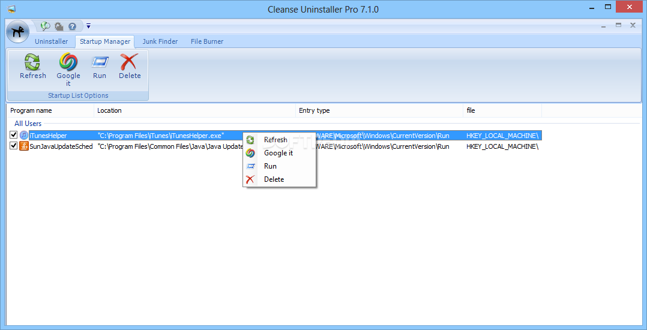
Task: Choose Run from the context menu
Action: pos(279,166)
